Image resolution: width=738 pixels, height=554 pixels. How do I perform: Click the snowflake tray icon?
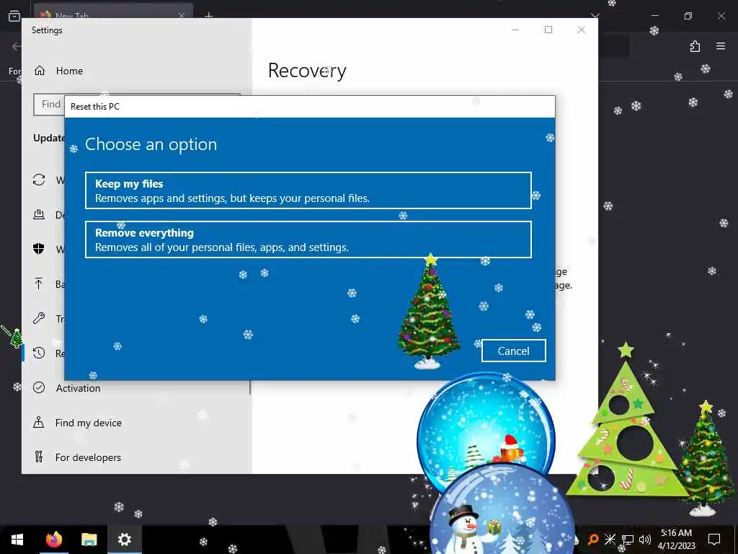coord(610,540)
